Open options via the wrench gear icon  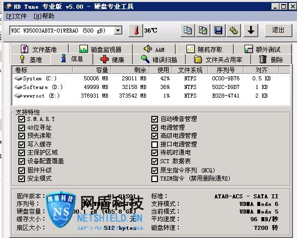click(234, 31)
